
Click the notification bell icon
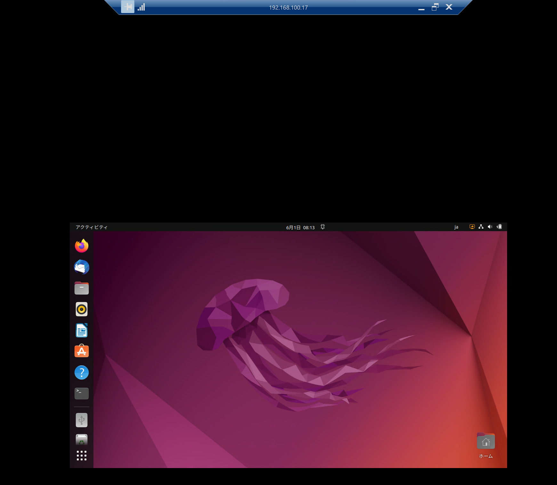[x=323, y=227]
